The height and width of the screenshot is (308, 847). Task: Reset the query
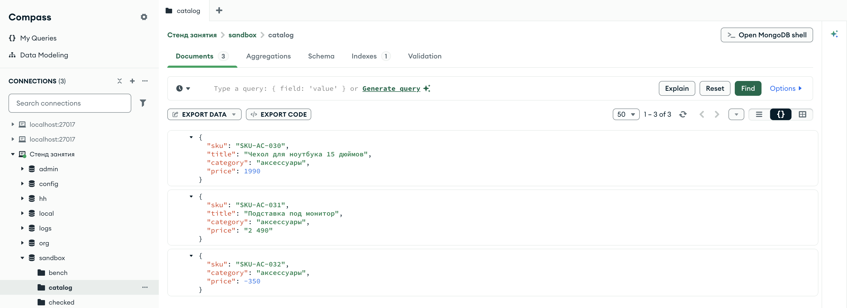tap(715, 88)
